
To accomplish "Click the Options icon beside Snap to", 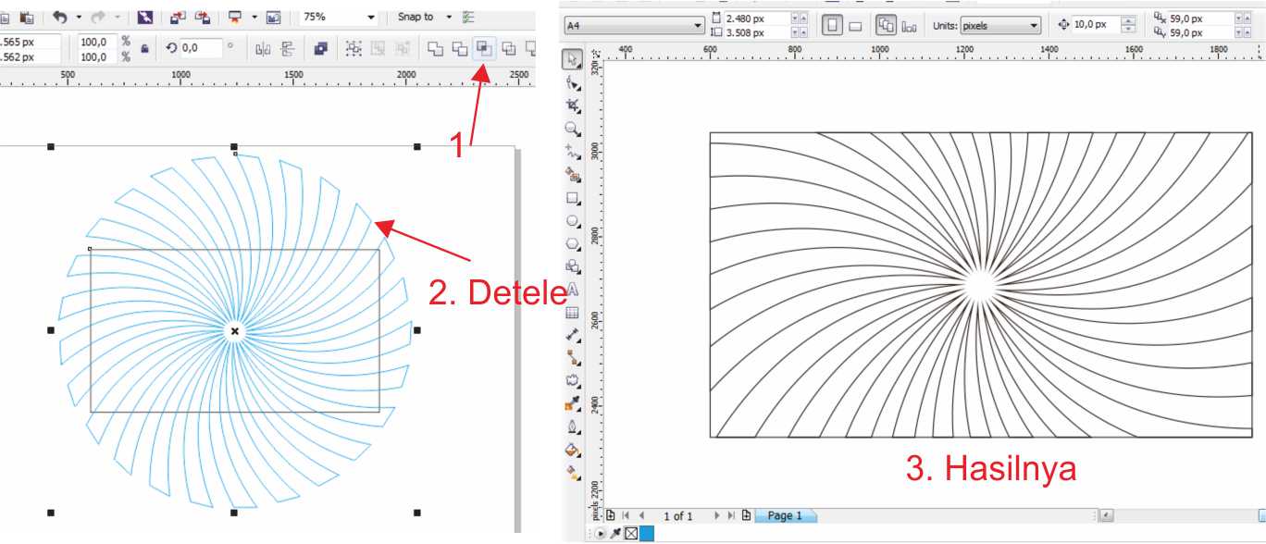I will (x=468, y=18).
